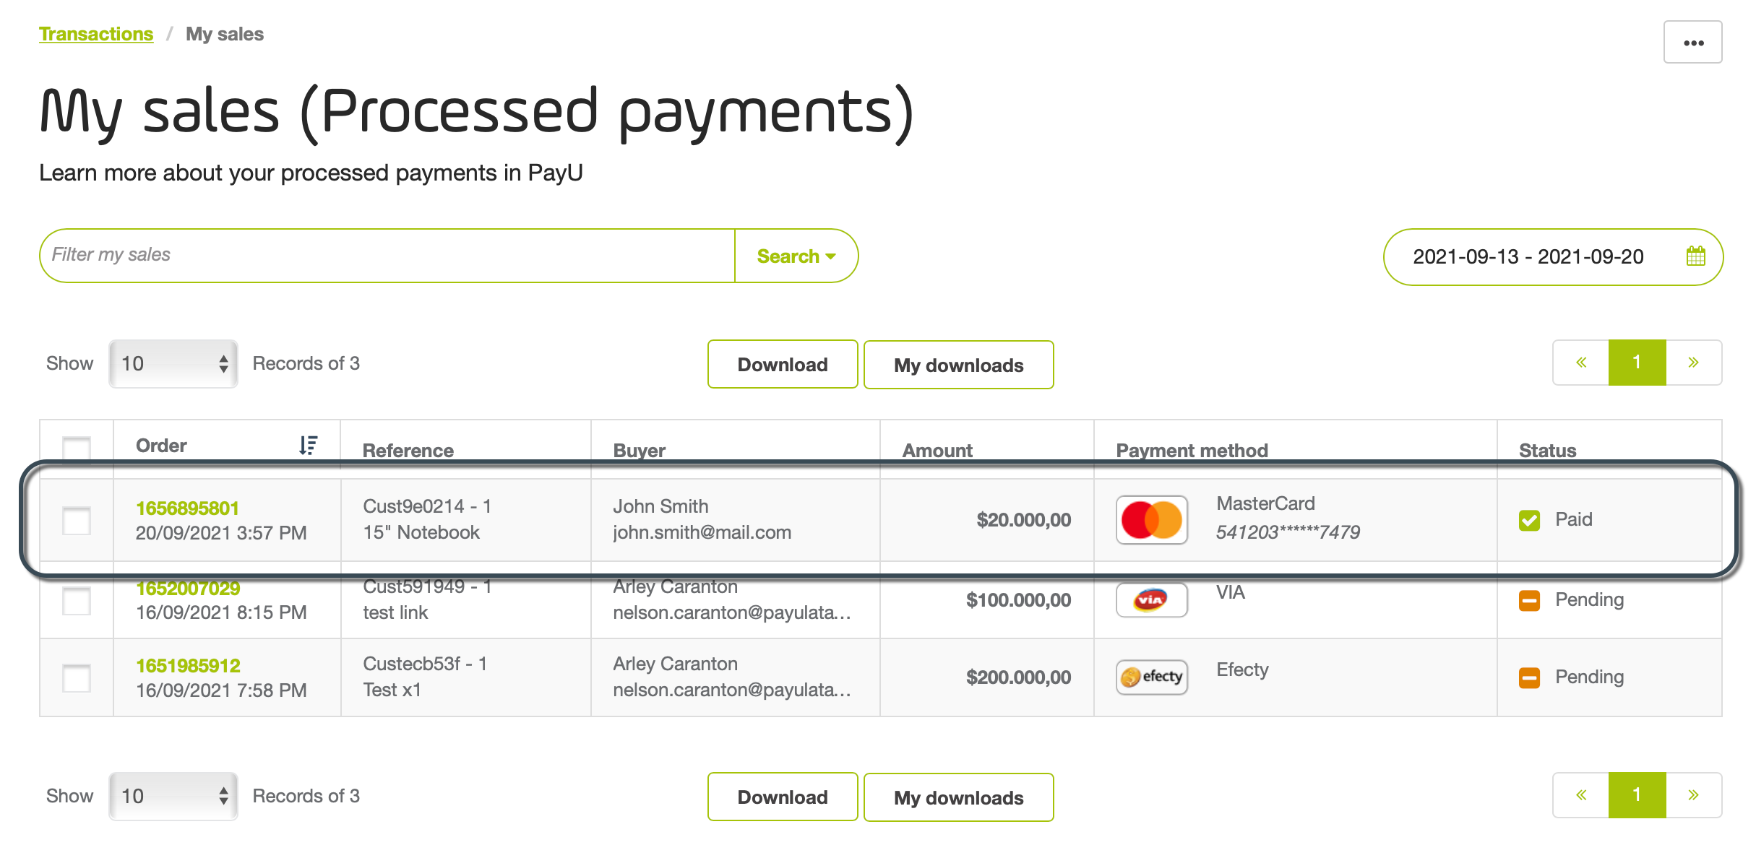Go to next page in top pagination
This screenshot has height=845, width=1756.
(x=1694, y=363)
